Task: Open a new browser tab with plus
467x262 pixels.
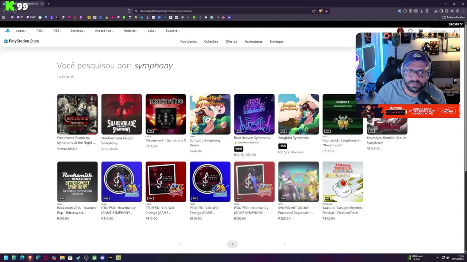Action: [49, 4]
